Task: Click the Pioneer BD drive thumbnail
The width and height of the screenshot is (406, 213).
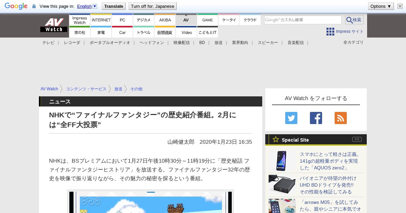Action: click(282, 185)
